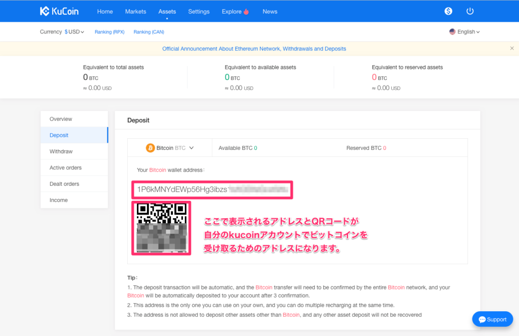Click the Support chat bubble icon

[483, 319]
